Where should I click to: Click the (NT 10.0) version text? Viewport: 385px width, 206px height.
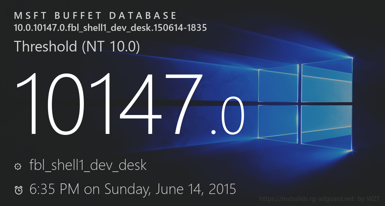(111, 46)
